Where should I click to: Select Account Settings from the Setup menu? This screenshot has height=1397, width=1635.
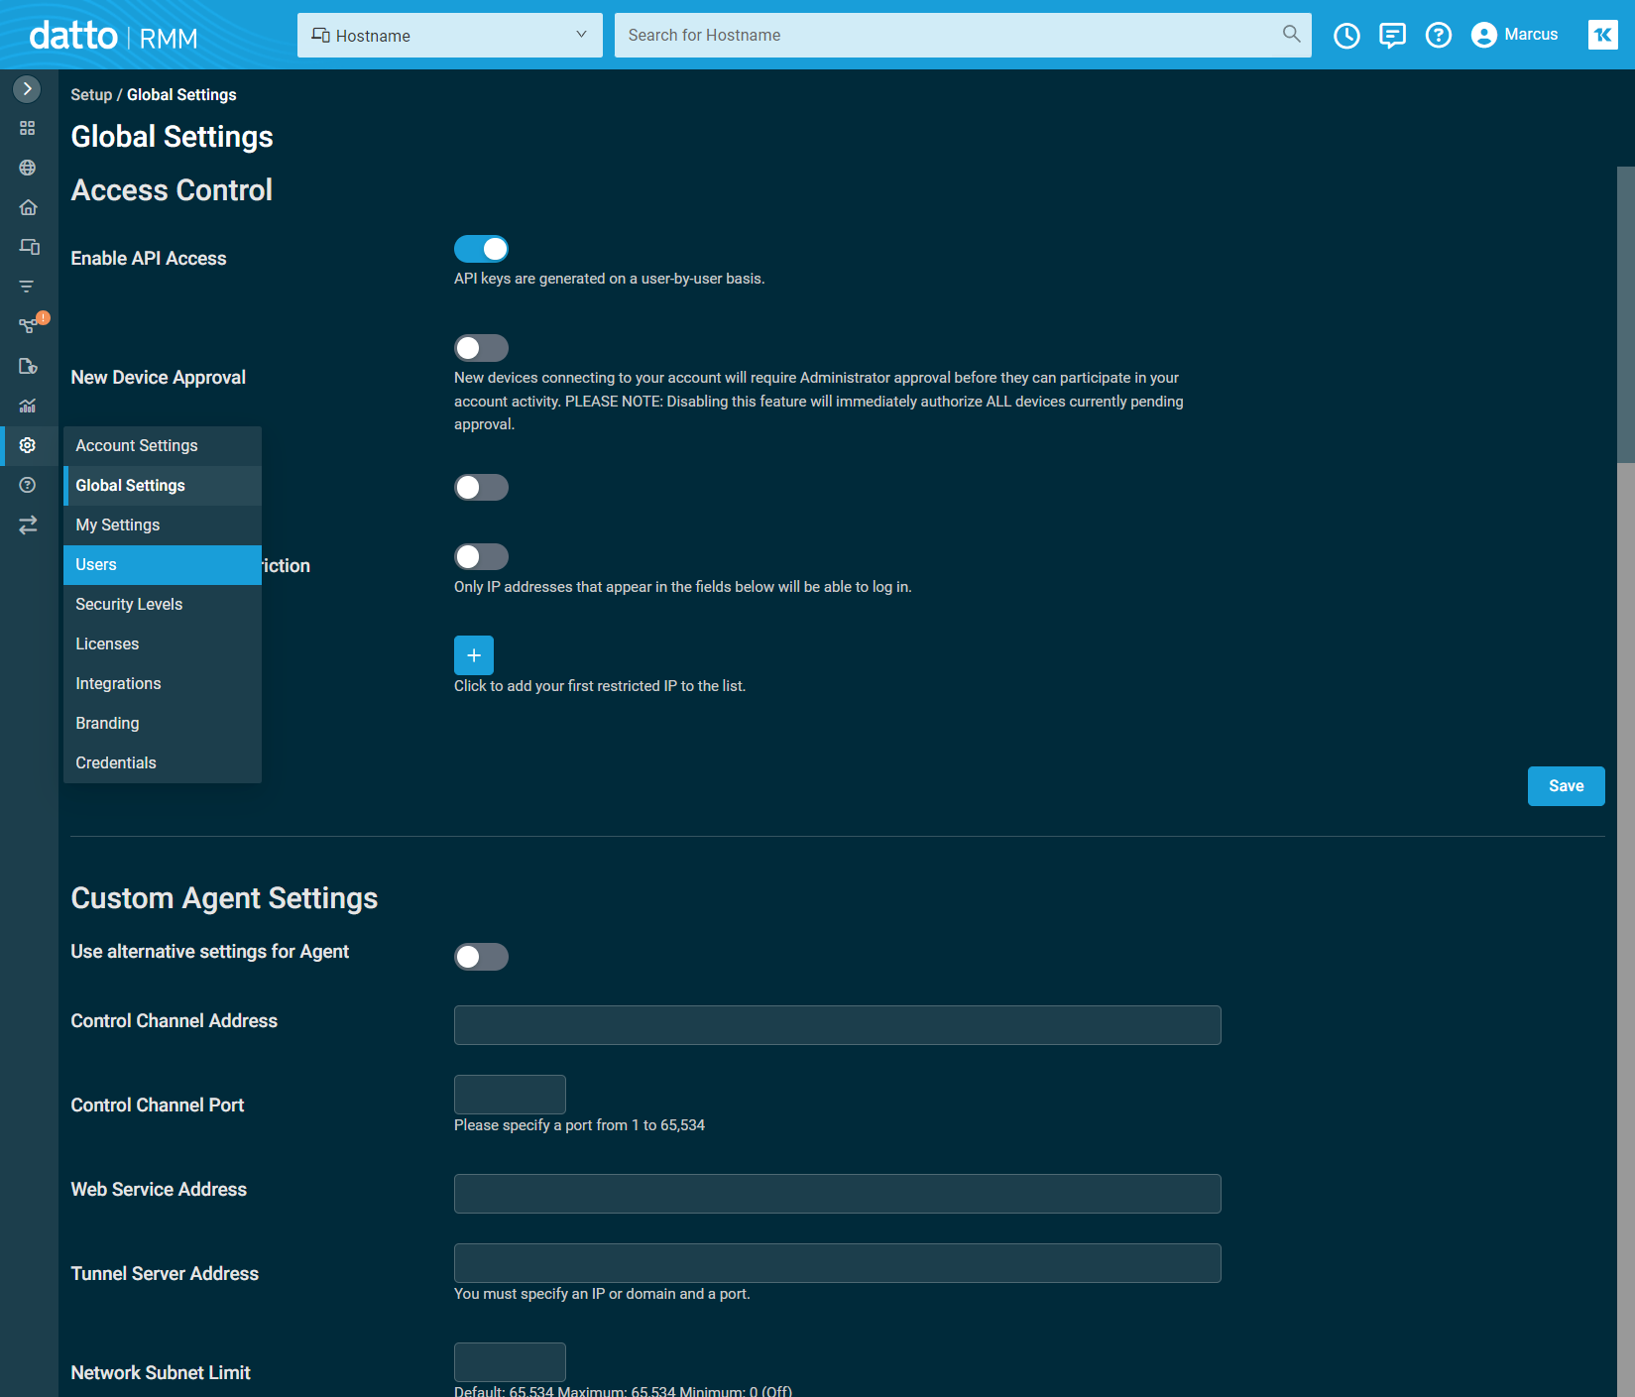(x=163, y=446)
